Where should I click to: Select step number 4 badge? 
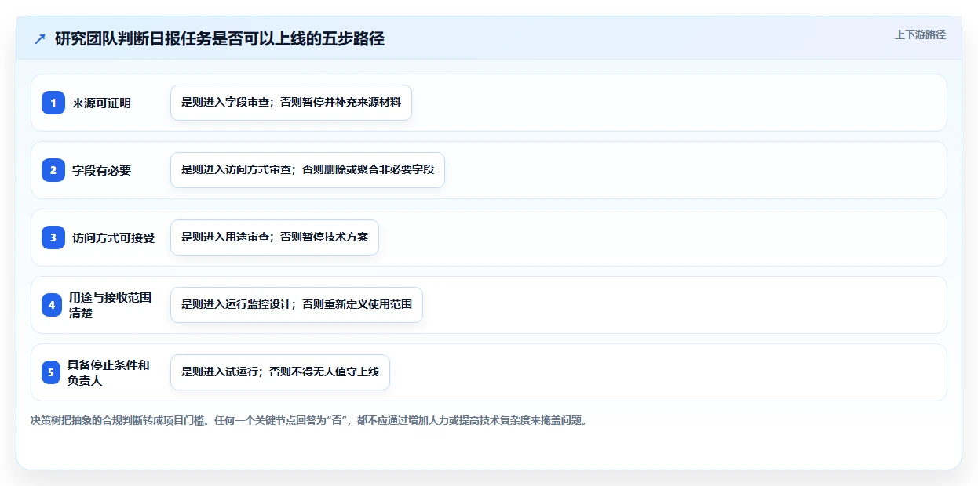[x=51, y=305]
